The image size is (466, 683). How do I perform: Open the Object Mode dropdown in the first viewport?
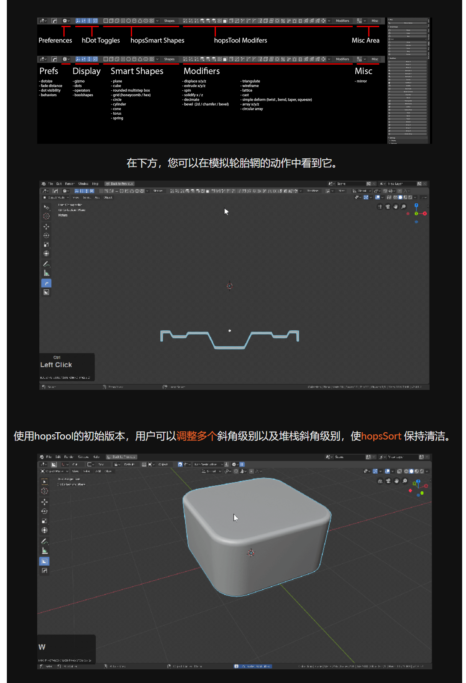click(56, 197)
